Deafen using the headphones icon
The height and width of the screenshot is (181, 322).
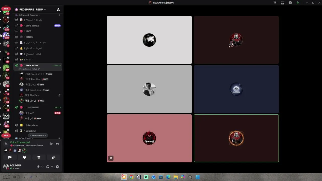point(48,167)
